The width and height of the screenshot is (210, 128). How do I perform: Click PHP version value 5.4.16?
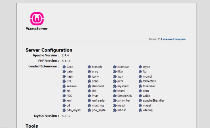(66, 61)
